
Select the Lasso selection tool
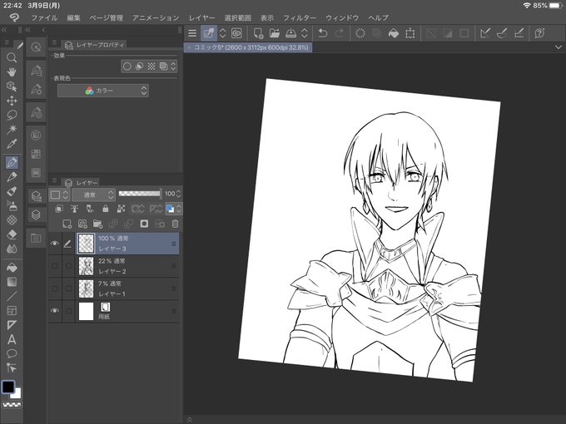pos(12,115)
